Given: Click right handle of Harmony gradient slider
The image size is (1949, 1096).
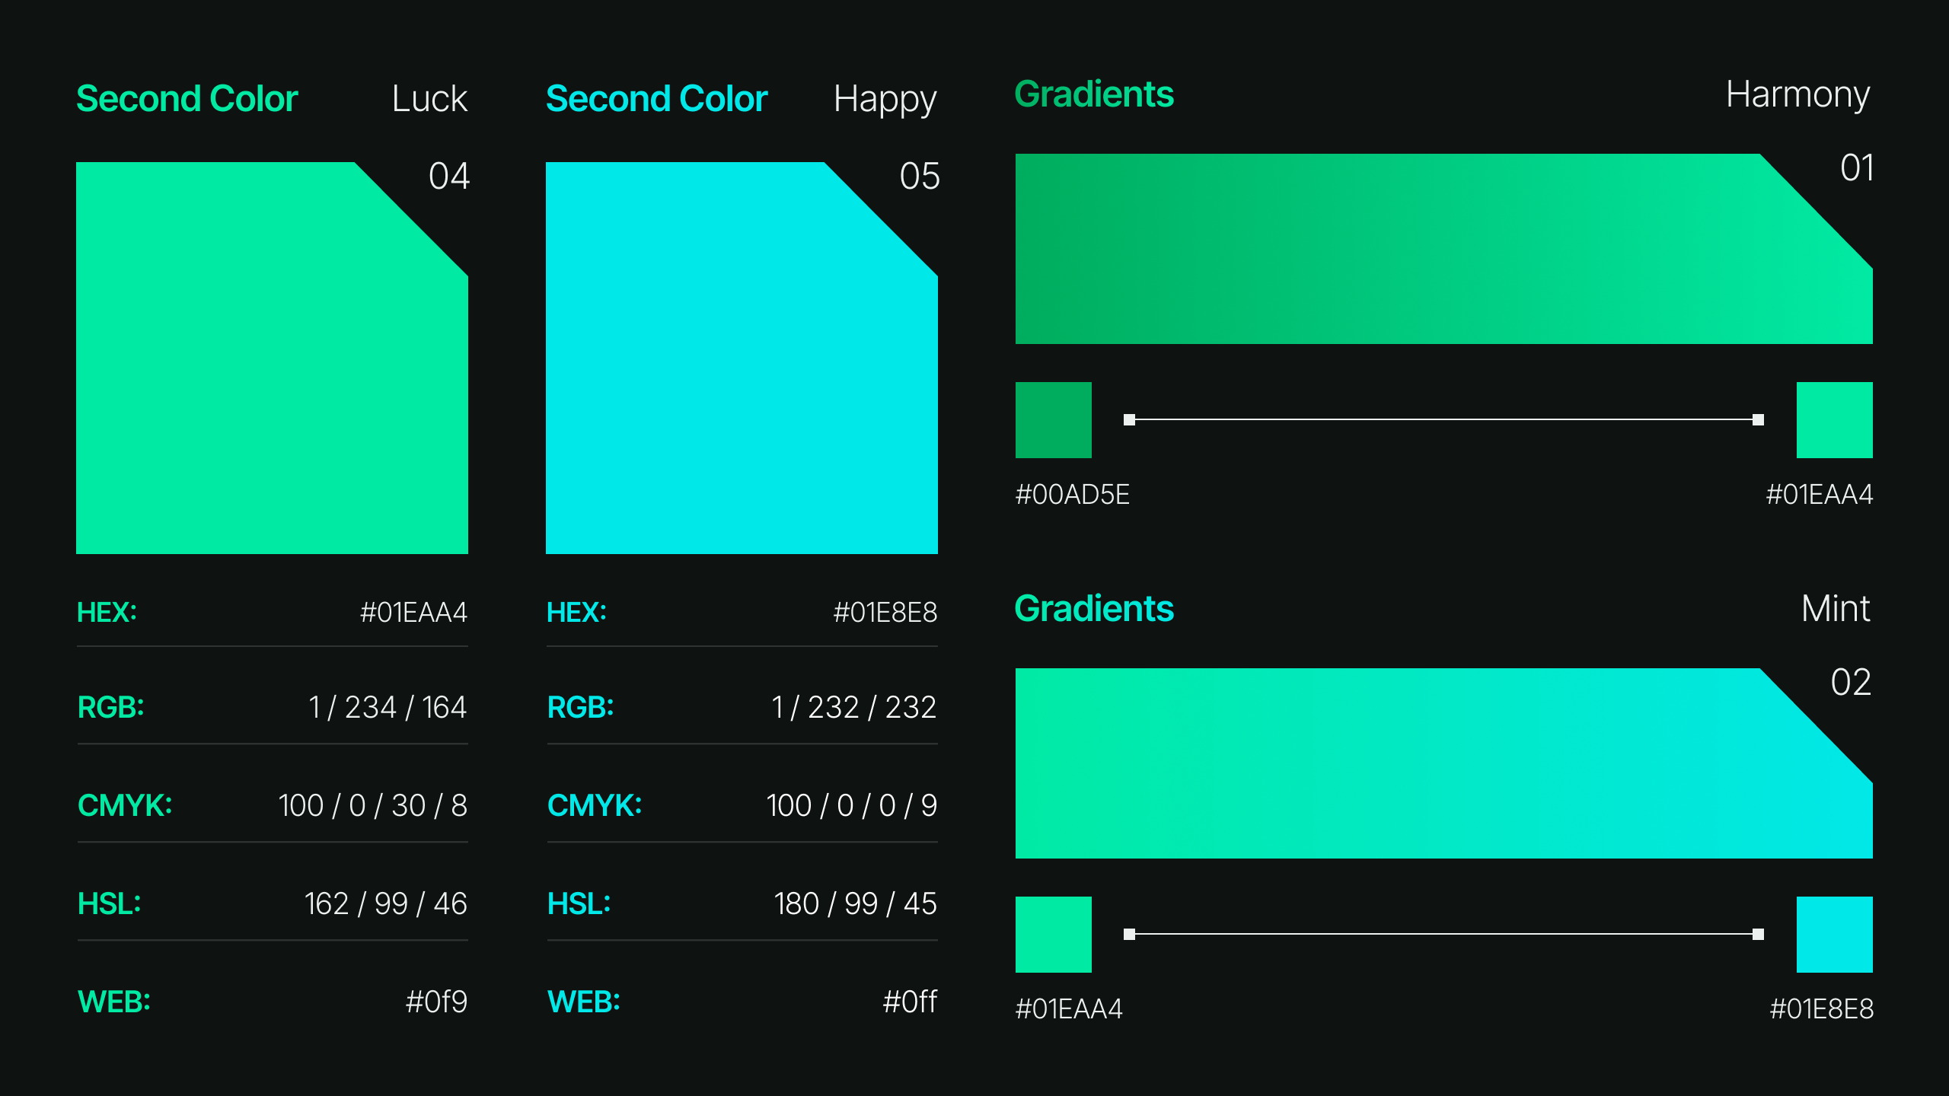Looking at the screenshot, I should [1758, 419].
